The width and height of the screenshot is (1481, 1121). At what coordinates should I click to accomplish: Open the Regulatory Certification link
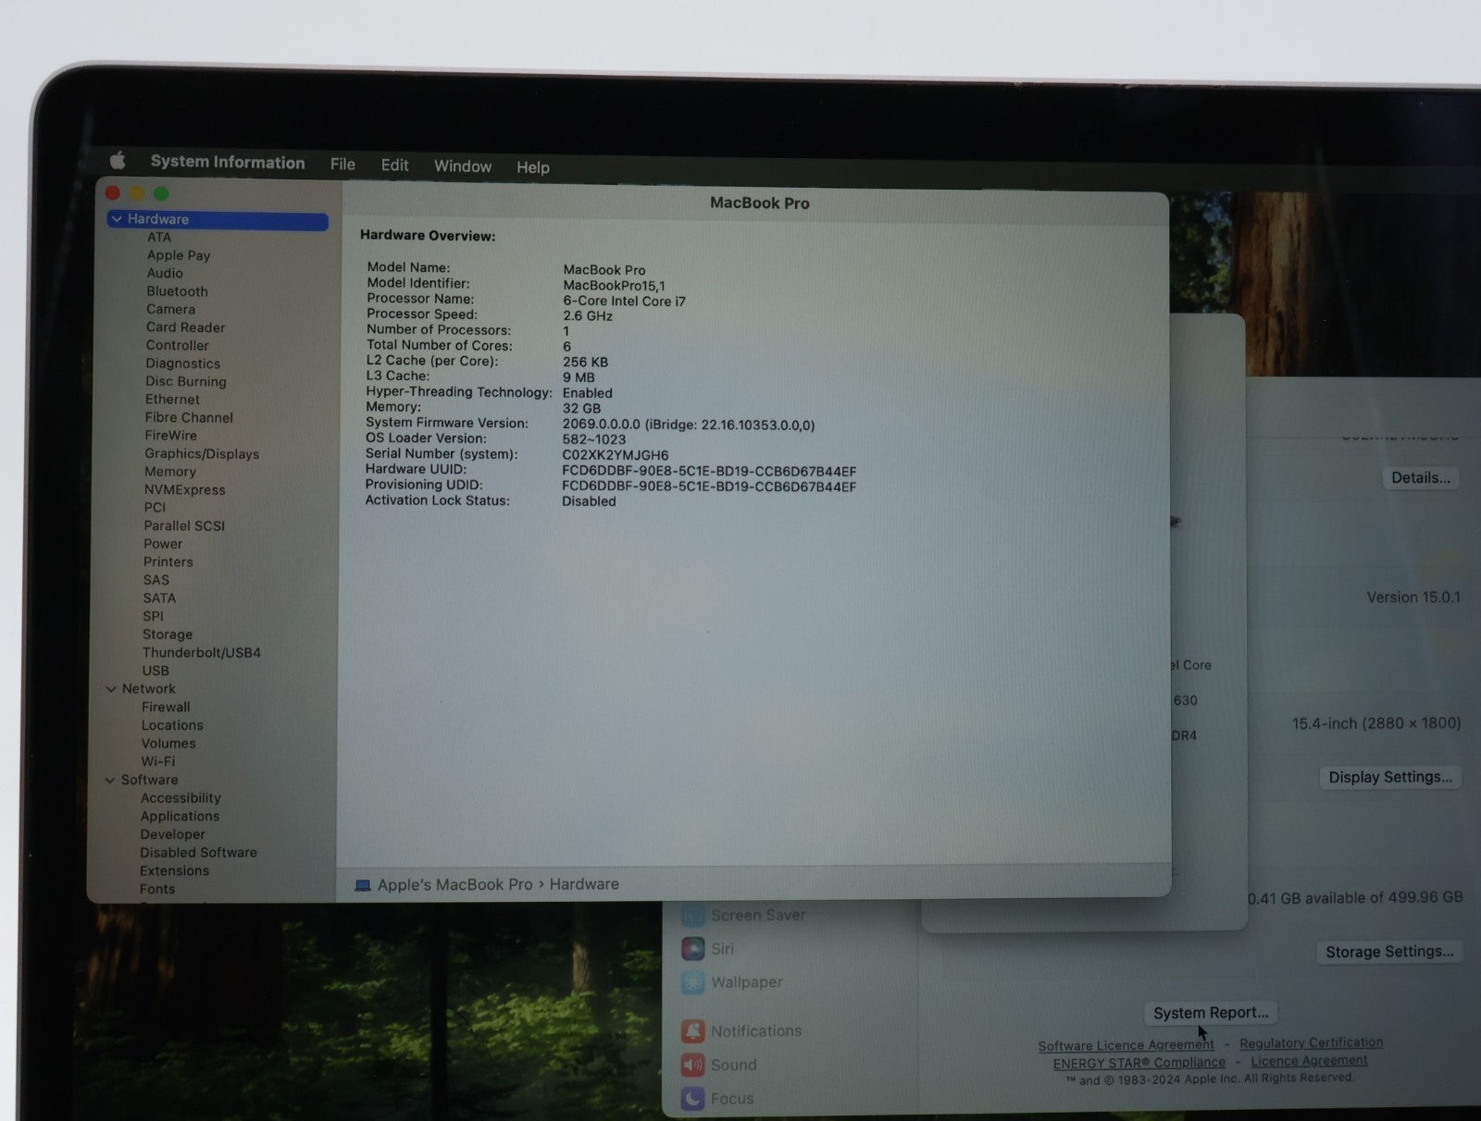coord(1311,1042)
